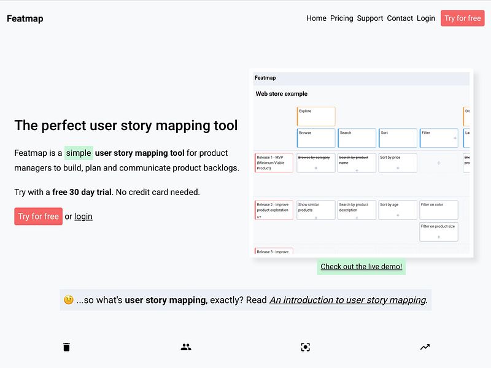The height and width of the screenshot is (368, 491).
Task: Click the raised-eyebrow emoji
Action: click(69, 300)
